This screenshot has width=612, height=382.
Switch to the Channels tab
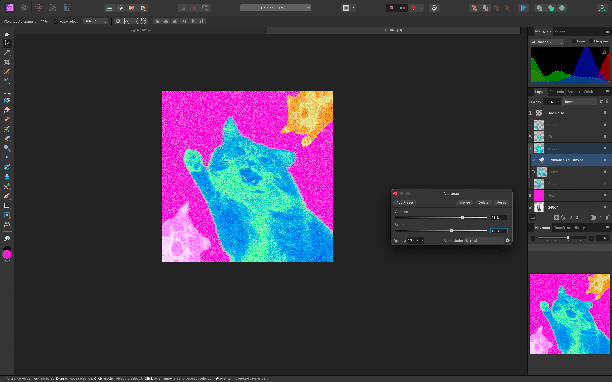point(557,92)
